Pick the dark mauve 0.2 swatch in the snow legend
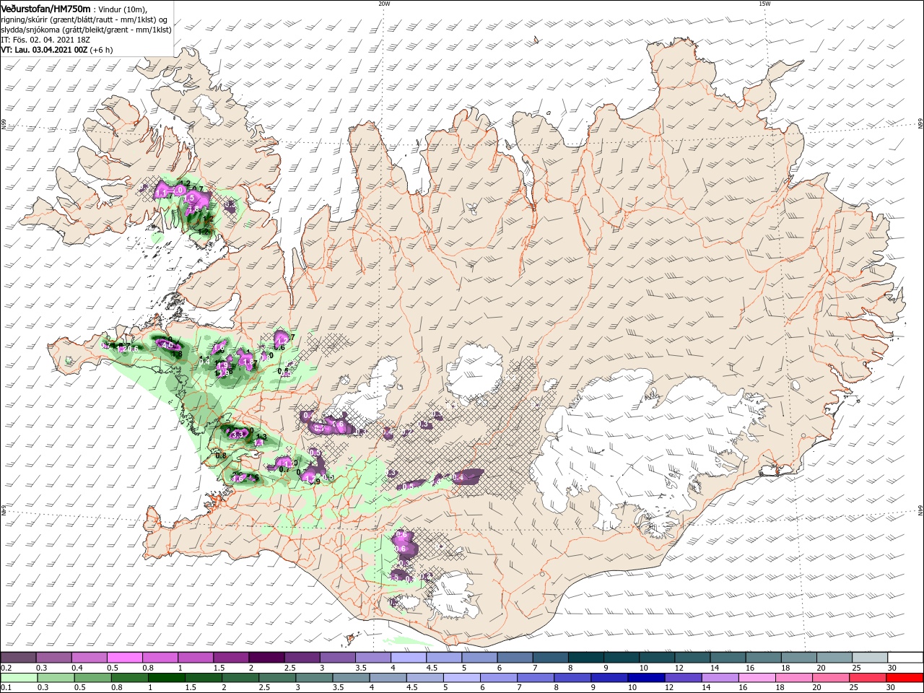 tap(18, 658)
